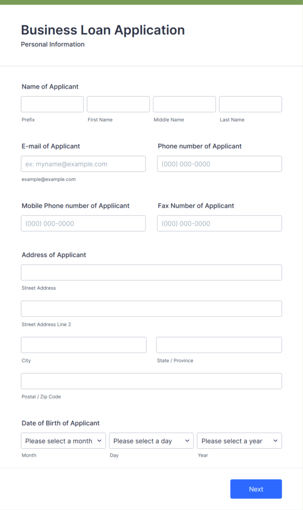
Task: Focus the First Name field
Action: 118,104
